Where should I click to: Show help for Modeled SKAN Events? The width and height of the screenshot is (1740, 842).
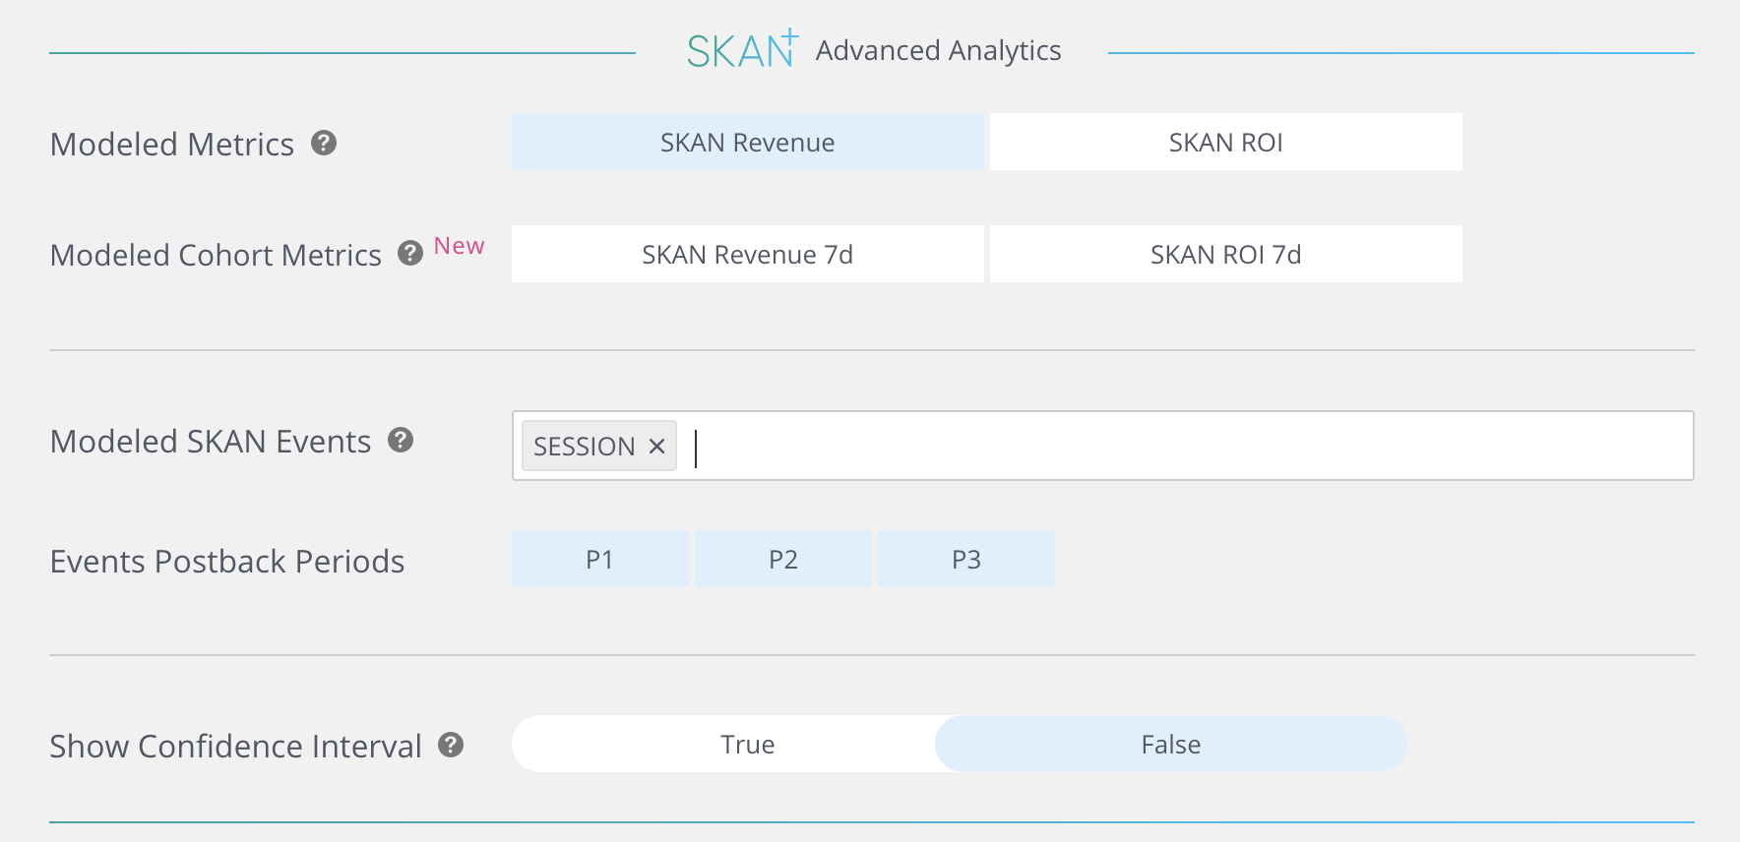tap(400, 440)
